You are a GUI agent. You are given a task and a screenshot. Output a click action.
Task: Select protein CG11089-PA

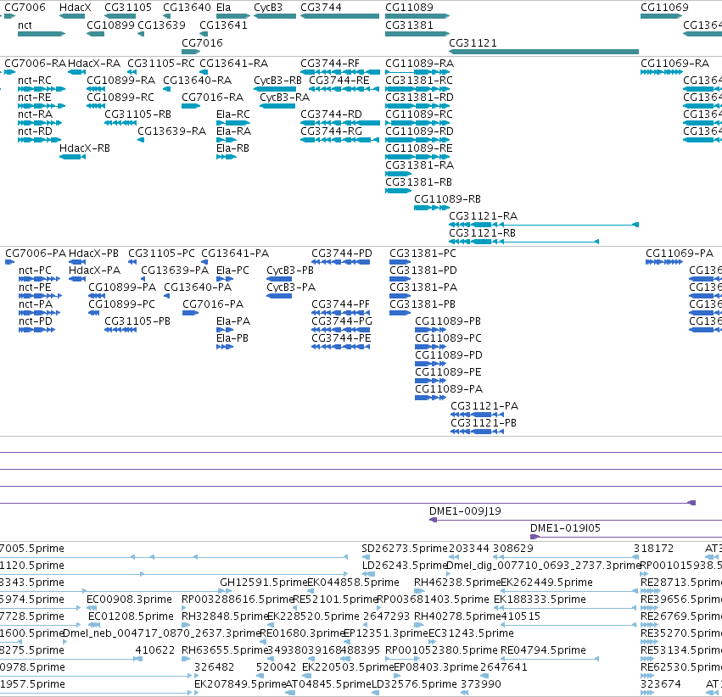pyautogui.click(x=430, y=398)
